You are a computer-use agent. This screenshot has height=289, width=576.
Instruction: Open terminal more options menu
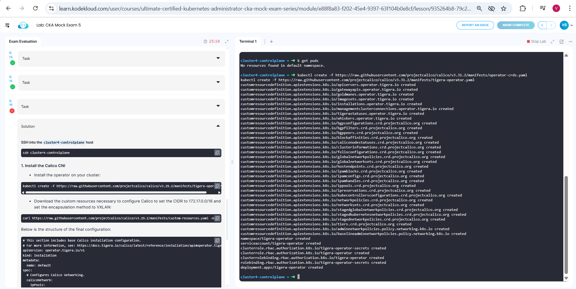(x=570, y=42)
